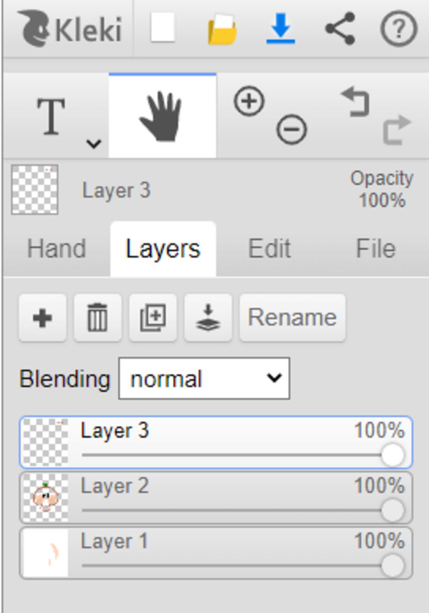Viewport: 429px width, 613px height.
Task: Click the share icon
Action: tap(340, 29)
